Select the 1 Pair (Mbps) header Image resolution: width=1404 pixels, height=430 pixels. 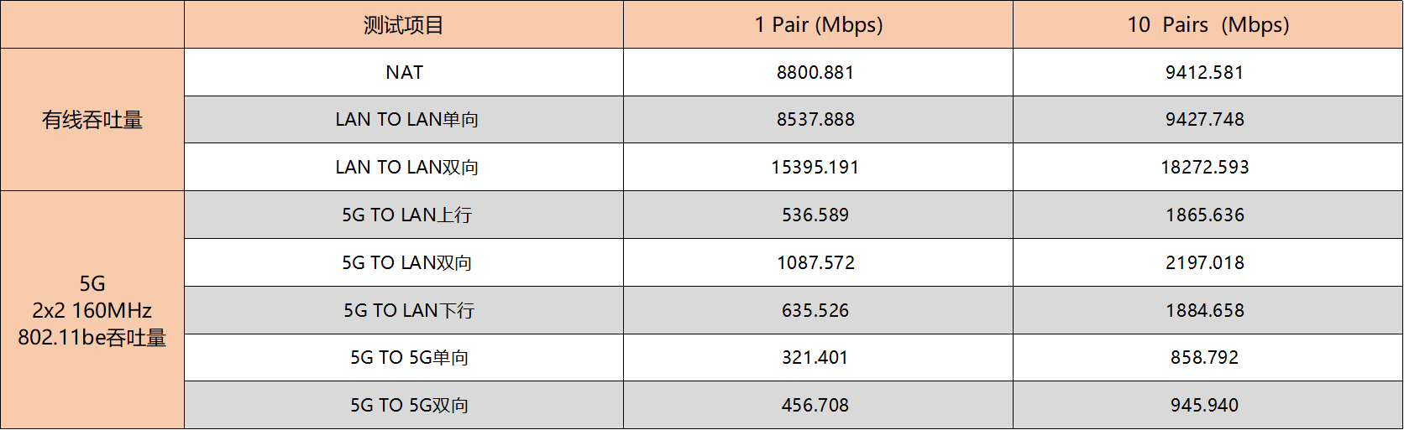point(818,25)
